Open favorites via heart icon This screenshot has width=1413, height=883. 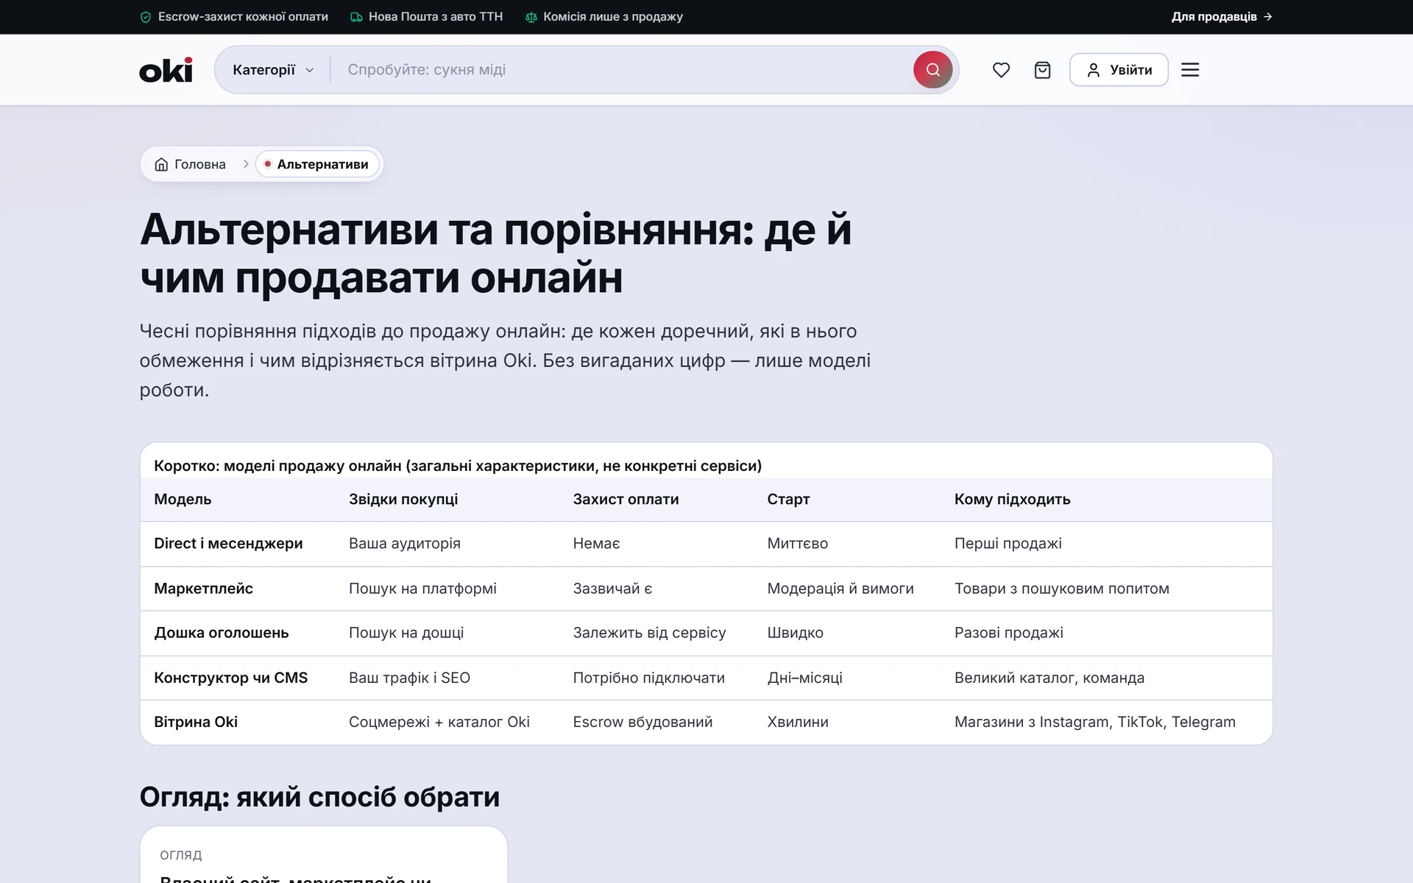coord(1001,70)
